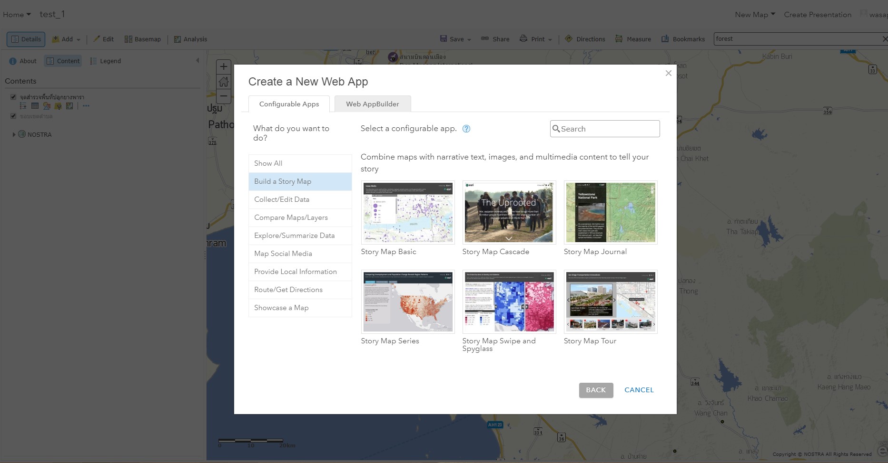The width and height of the screenshot is (888, 463).
Task: Select Route/Get Directions category
Action: 300,290
